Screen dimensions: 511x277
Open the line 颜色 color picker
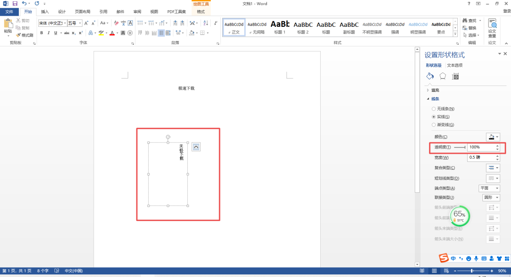(493, 137)
